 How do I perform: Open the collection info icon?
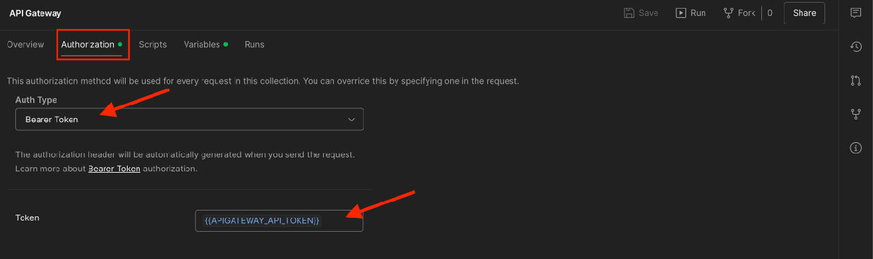pyautogui.click(x=856, y=148)
